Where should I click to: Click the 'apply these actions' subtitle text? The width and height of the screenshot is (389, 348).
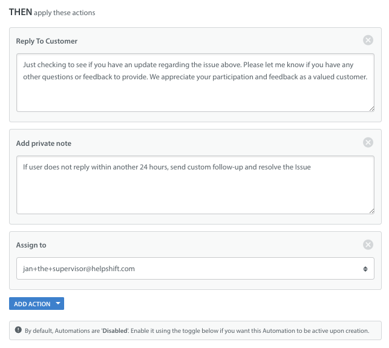tap(65, 13)
